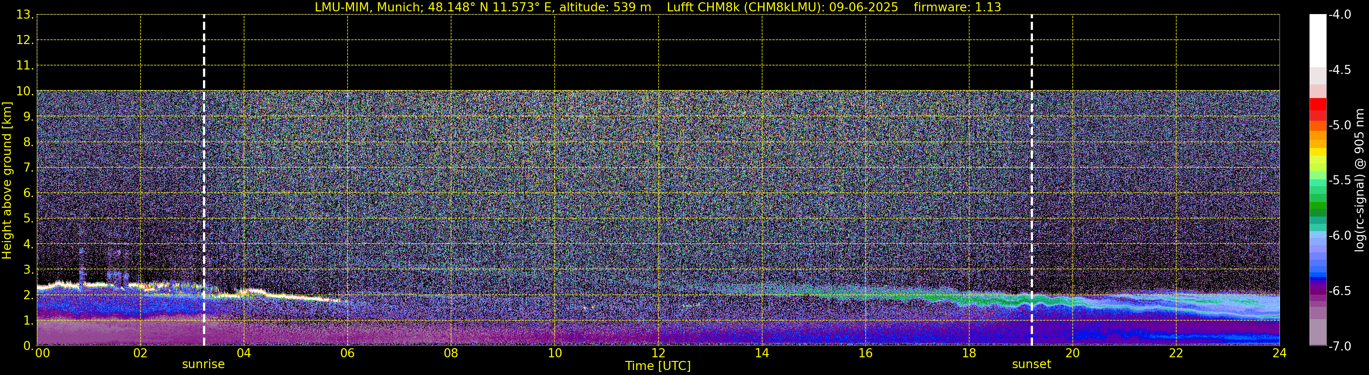
Task: Click the '04' time axis tick label
Action: pyautogui.click(x=244, y=353)
